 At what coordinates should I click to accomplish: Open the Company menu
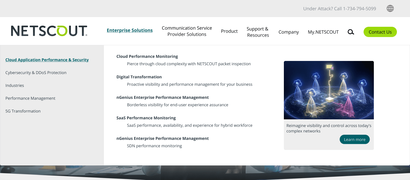pyautogui.click(x=289, y=32)
